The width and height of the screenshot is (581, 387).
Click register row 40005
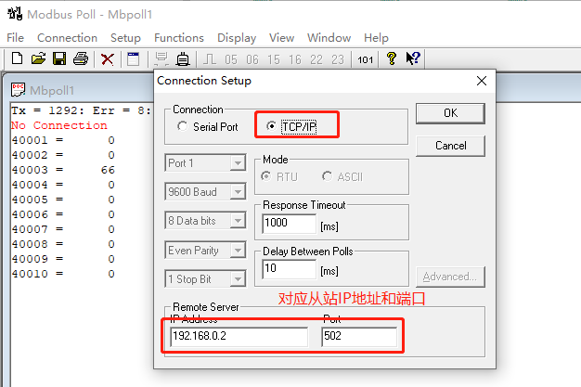(63, 200)
